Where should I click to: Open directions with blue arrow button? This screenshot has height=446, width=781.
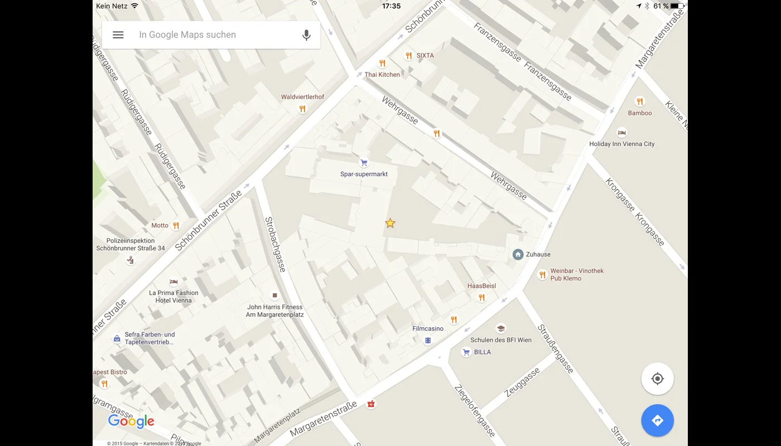(658, 420)
